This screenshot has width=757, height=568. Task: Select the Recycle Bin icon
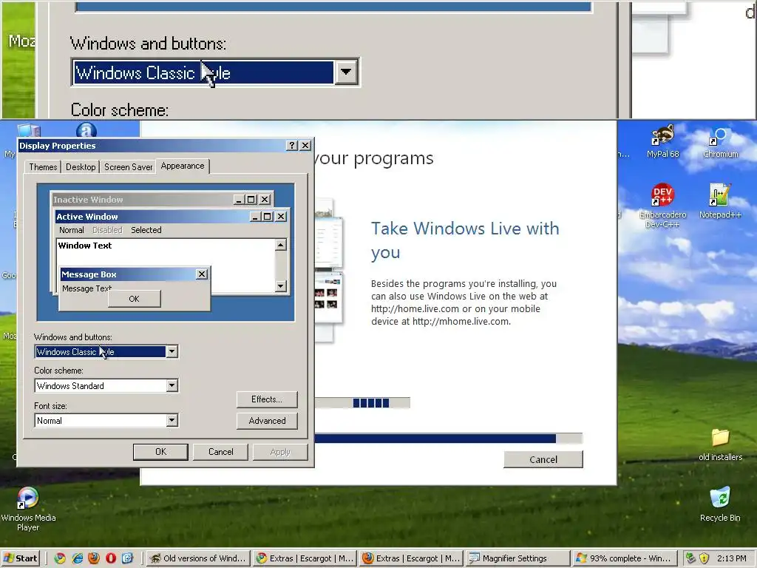click(720, 504)
